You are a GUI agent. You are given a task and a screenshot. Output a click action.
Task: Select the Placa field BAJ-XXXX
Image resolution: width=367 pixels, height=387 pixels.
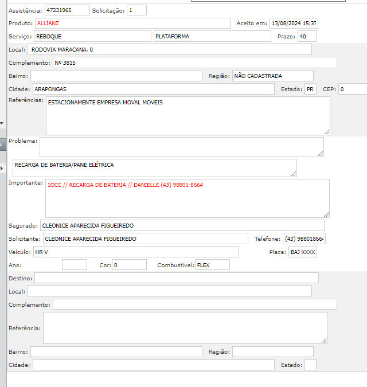303,252
